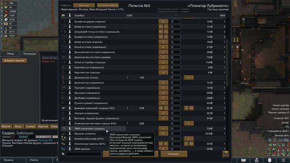Screen dimensions: 290x163
Task: Buy one Миниган (отлично)
Action: pyautogui.click(x=163, y=134)
